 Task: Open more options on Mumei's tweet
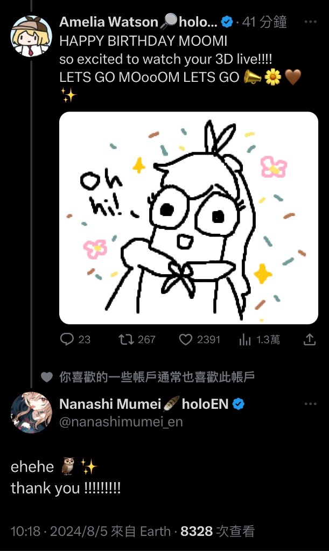point(310,404)
